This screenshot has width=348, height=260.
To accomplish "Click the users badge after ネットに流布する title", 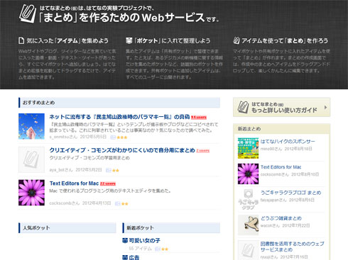I will [x=199, y=117].
